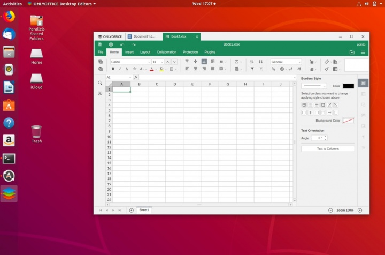Select column header D

(x=174, y=84)
